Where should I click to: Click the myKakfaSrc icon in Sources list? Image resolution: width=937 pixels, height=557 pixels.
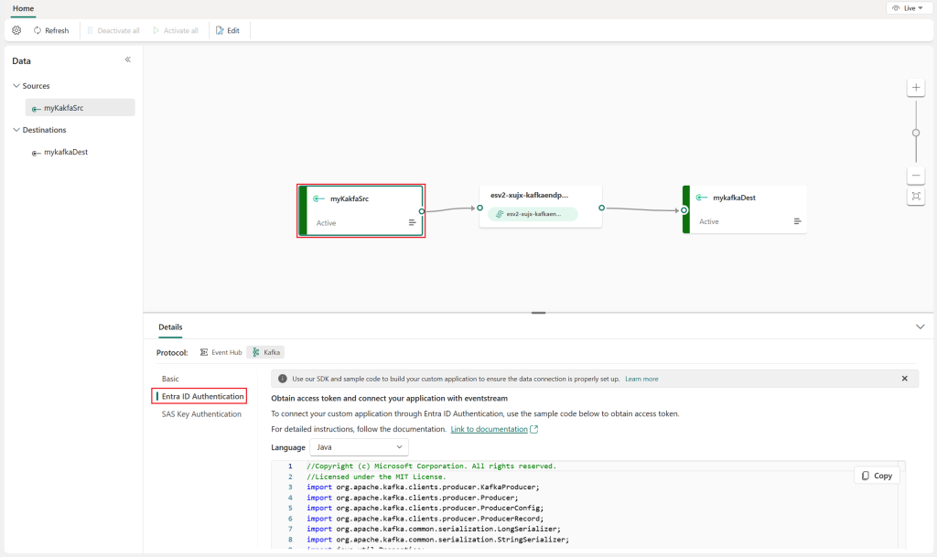(36, 109)
